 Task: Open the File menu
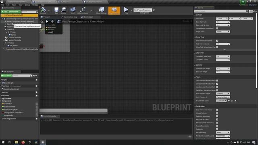[x=2, y=5]
